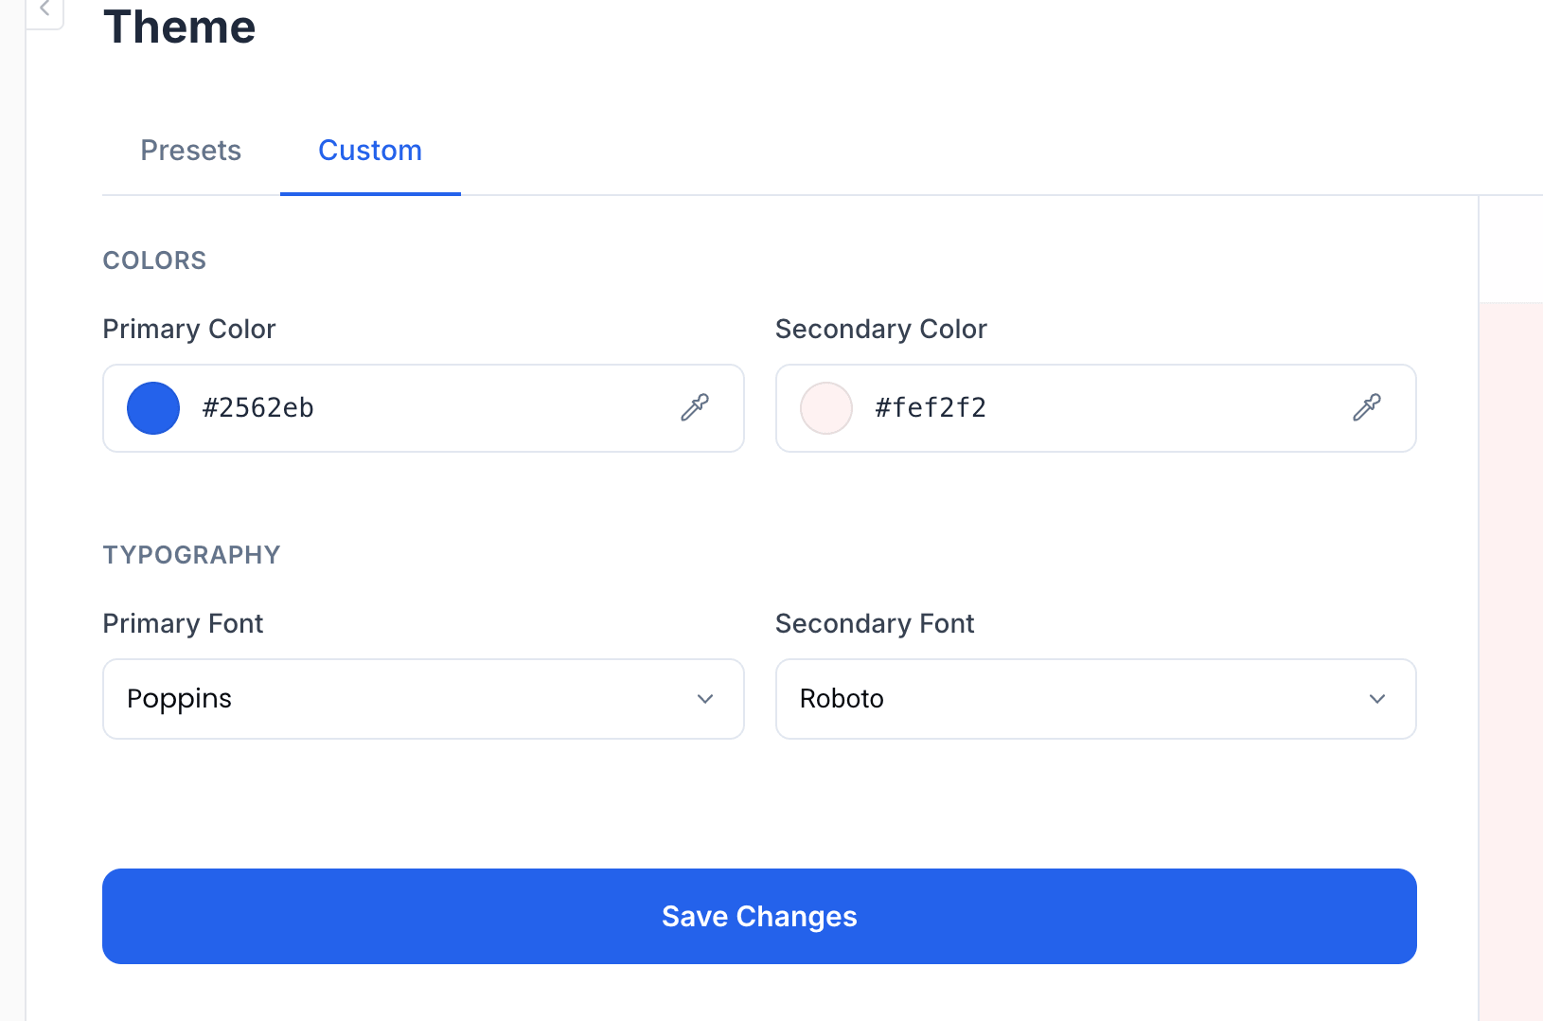The width and height of the screenshot is (1543, 1021).
Task: Select the Secondary Color eyedropper tool
Action: 1366,407
